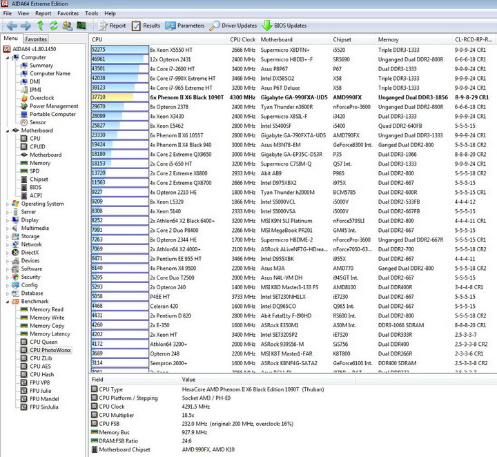Check for Driver Updates

tap(233, 26)
